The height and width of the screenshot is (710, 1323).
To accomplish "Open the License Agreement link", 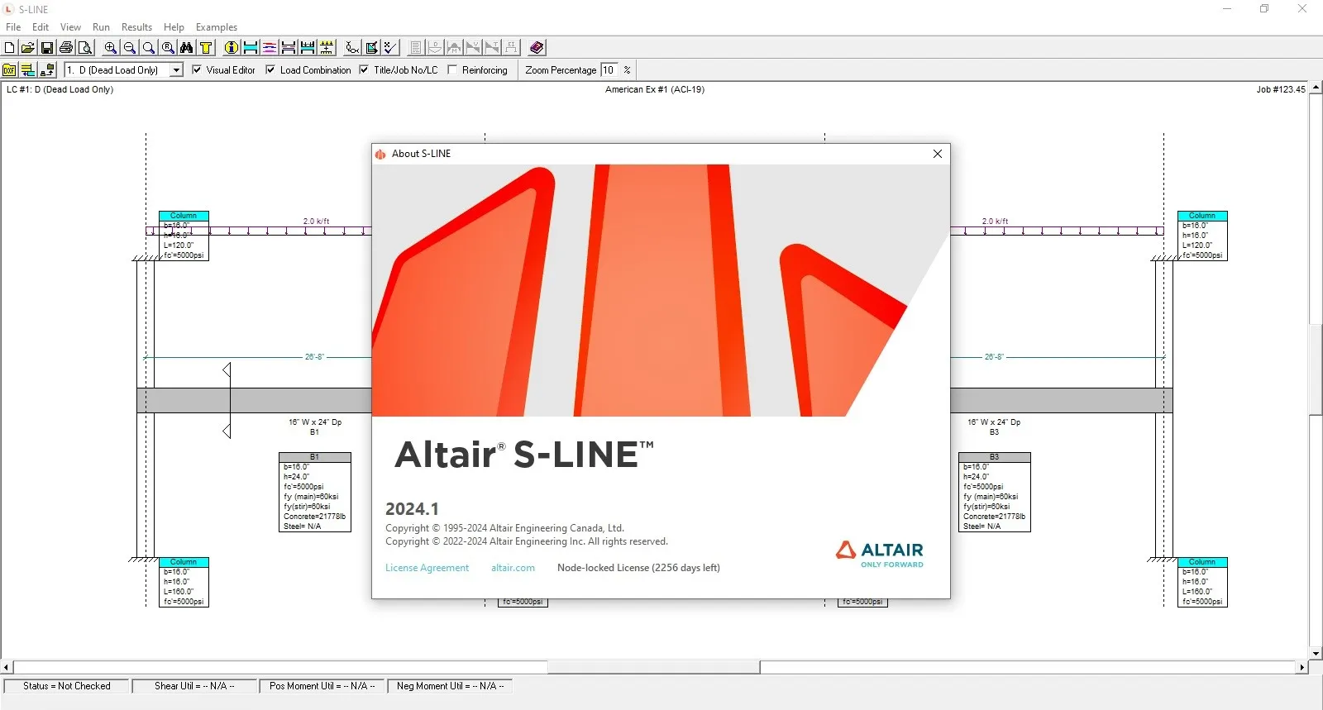I will point(427,568).
